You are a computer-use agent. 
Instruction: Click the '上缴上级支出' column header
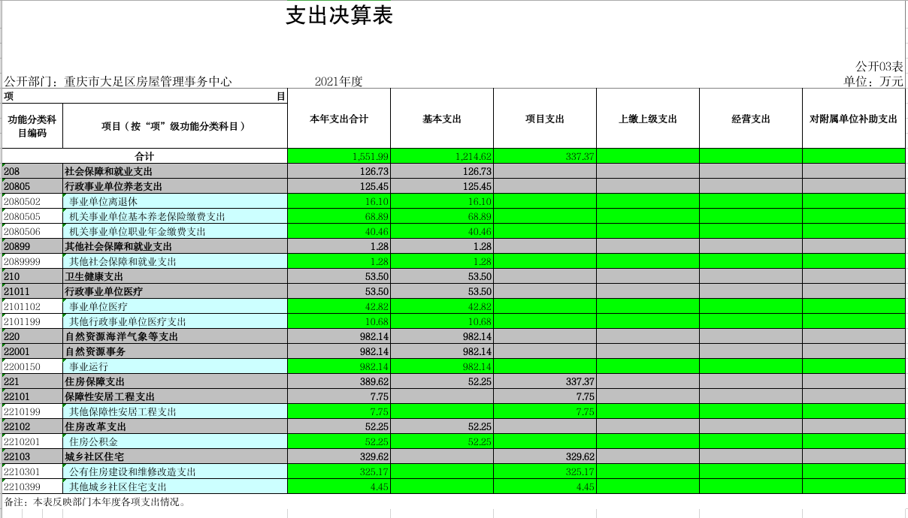click(x=648, y=119)
